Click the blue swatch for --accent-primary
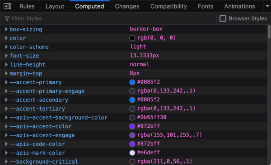The image size is (271, 165). click(132, 82)
